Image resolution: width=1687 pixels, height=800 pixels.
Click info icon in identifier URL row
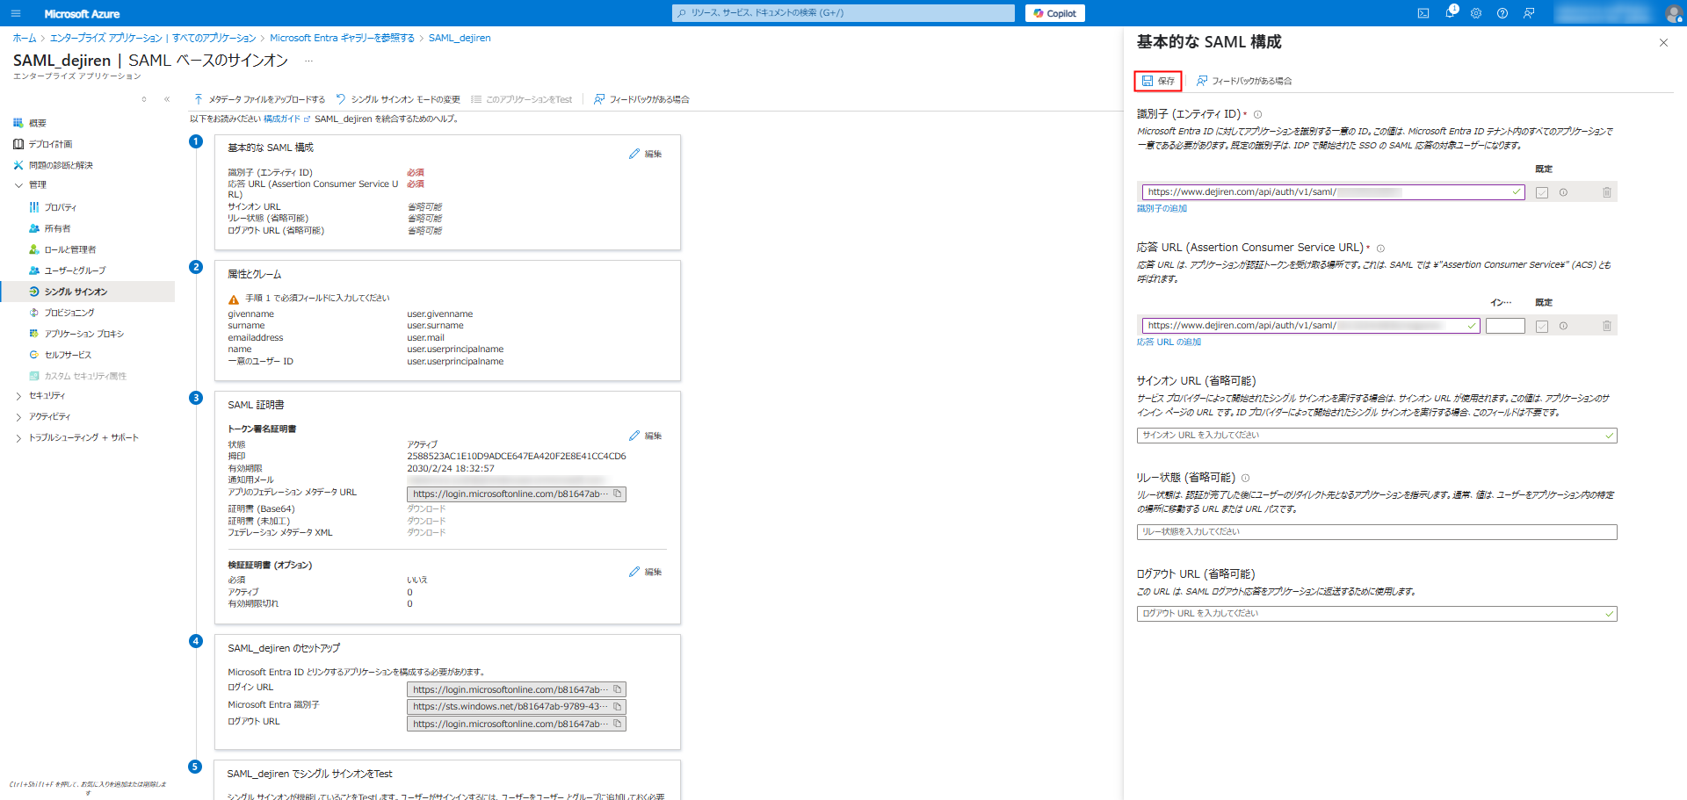1563,192
